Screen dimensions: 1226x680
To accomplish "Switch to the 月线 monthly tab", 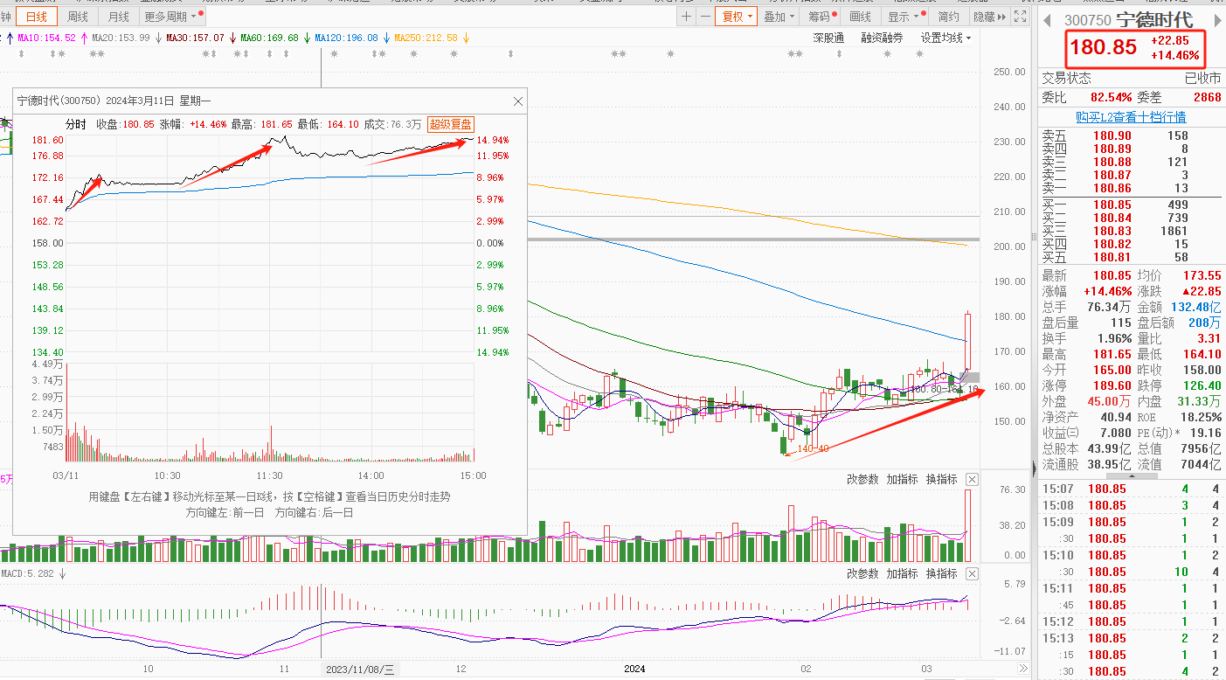I will [118, 17].
